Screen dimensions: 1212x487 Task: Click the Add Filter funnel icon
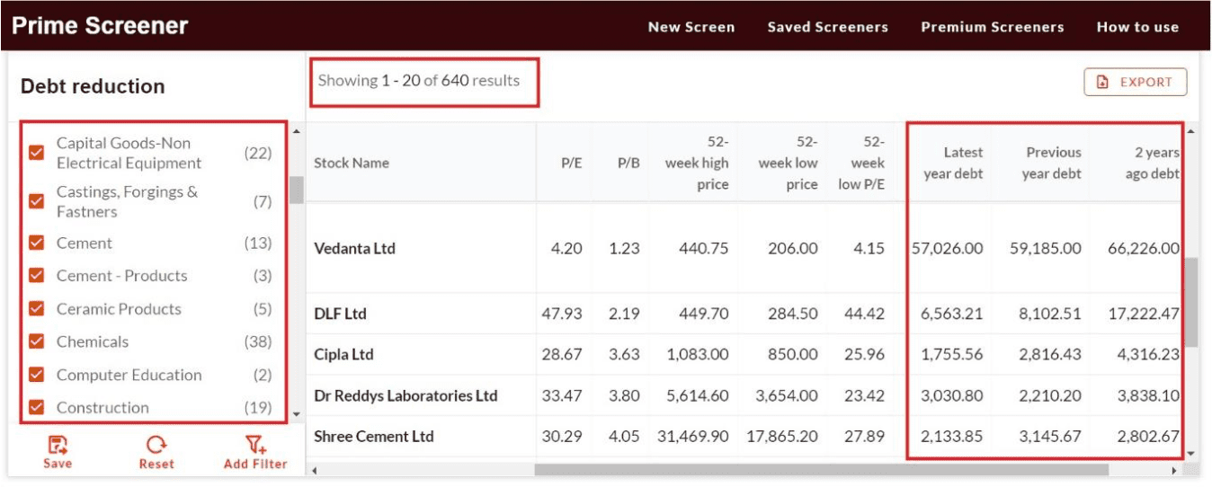(255, 446)
